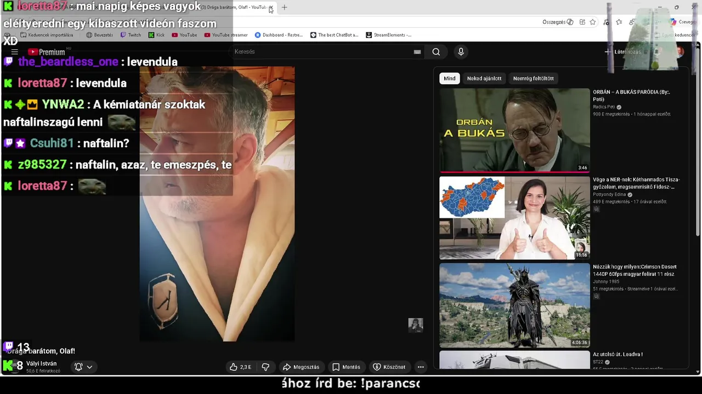The image size is (702, 394).
Task: Like the video with thumbs up
Action: point(240,367)
